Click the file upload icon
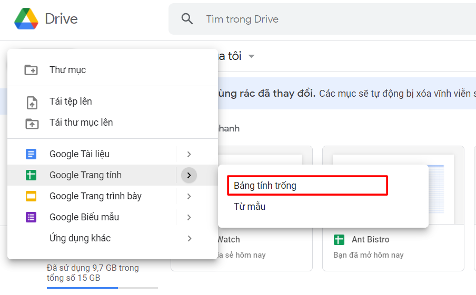Image resolution: width=476 pixels, height=295 pixels. pos(32,102)
